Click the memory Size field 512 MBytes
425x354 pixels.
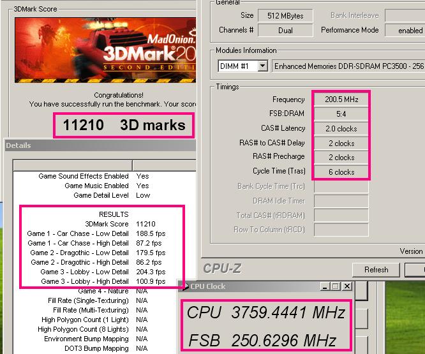coord(285,16)
